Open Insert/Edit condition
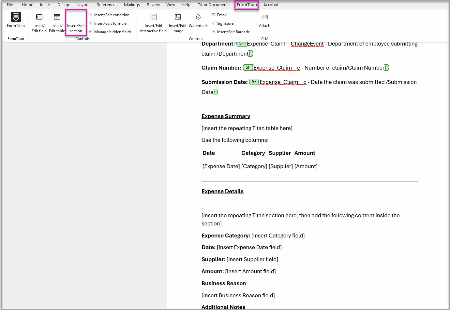Viewport: 450px width, 310px height. pos(109,15)
